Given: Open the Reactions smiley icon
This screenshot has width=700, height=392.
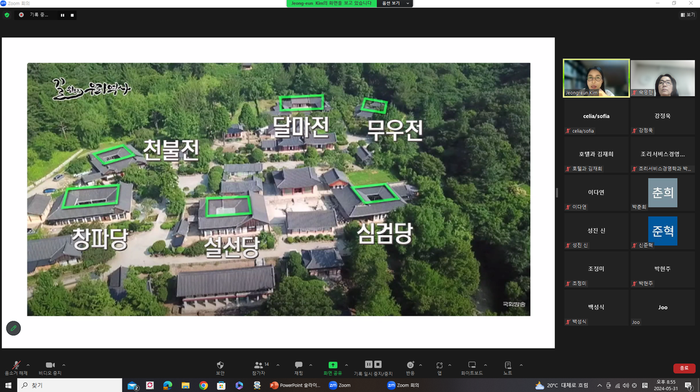Looking at the screenshot, I should [410, 366].
